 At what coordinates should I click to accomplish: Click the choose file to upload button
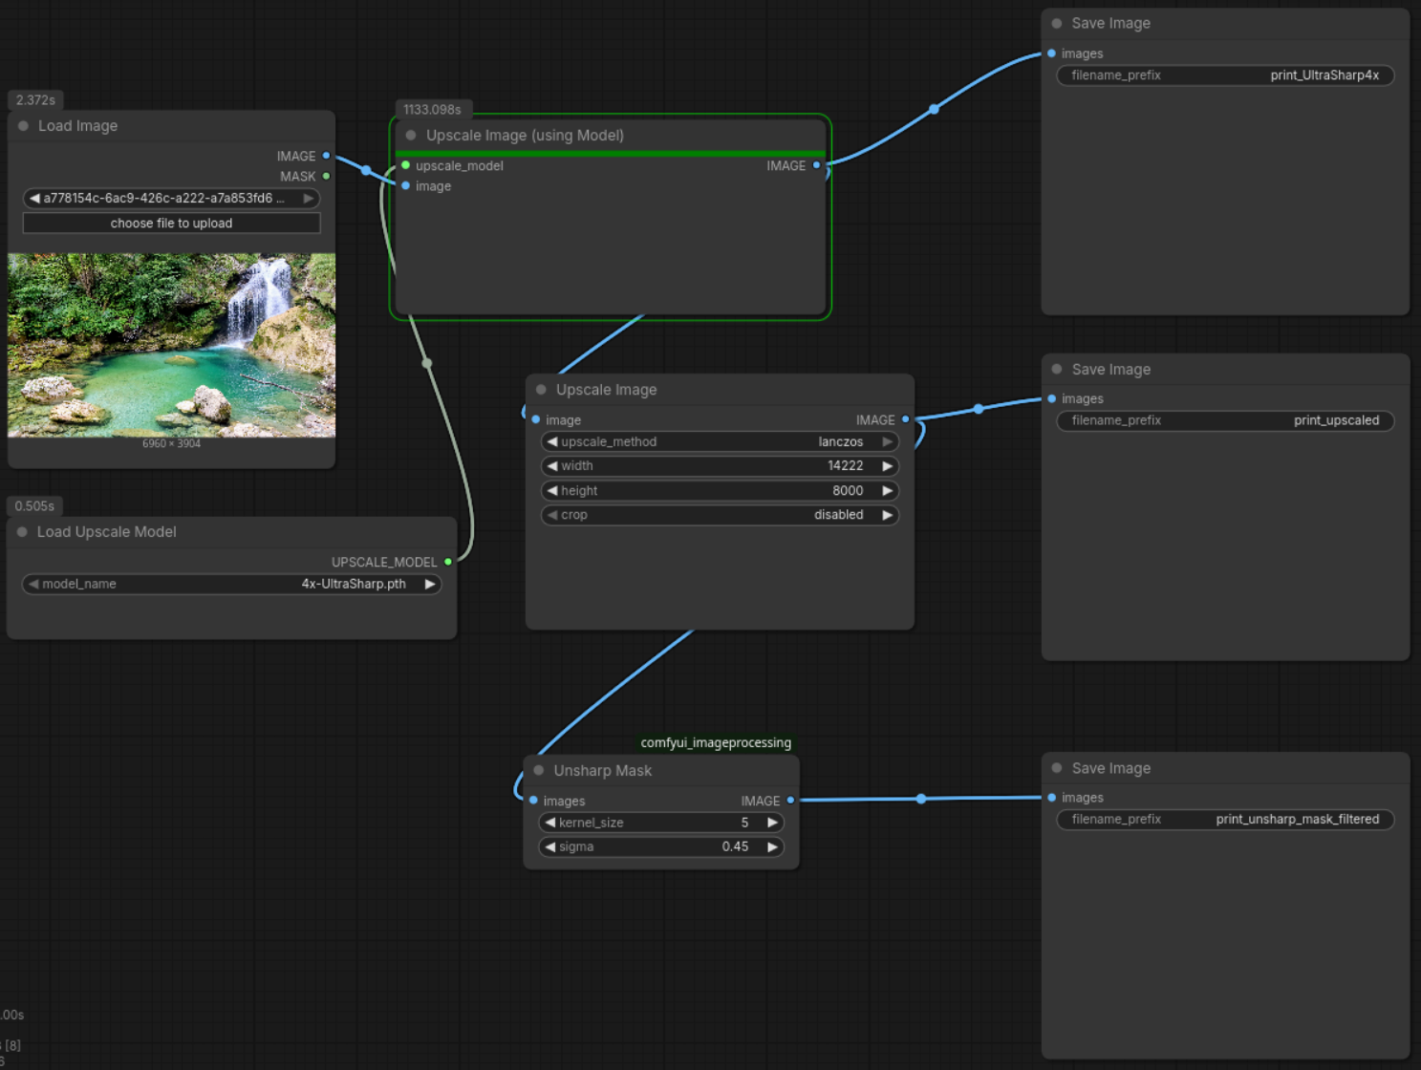click(171, 223)
